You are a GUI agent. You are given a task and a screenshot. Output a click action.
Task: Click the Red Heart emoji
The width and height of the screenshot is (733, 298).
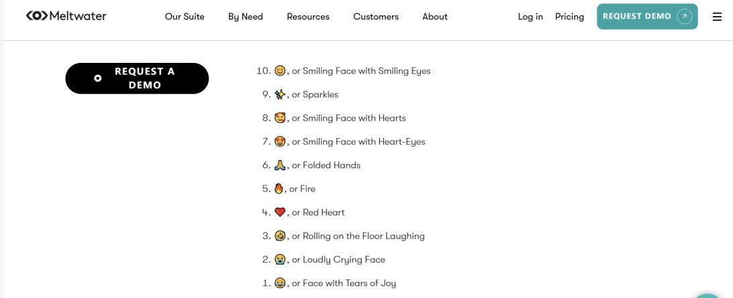(280, 212)
